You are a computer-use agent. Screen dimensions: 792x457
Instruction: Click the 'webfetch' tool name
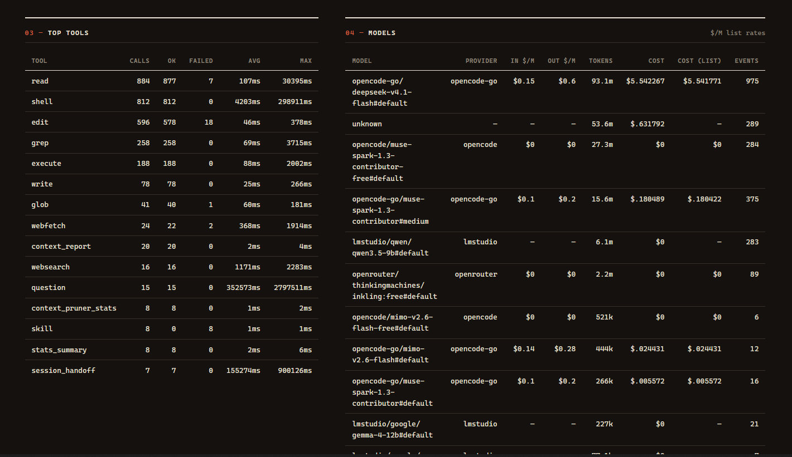click(x=49, y=226)
